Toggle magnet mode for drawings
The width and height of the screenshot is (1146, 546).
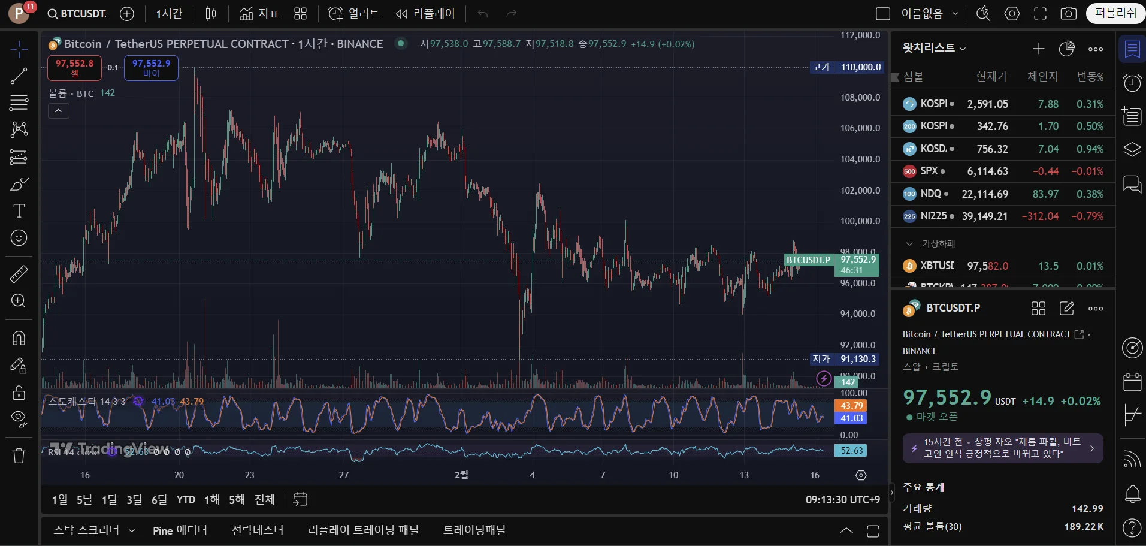[19, 338]
